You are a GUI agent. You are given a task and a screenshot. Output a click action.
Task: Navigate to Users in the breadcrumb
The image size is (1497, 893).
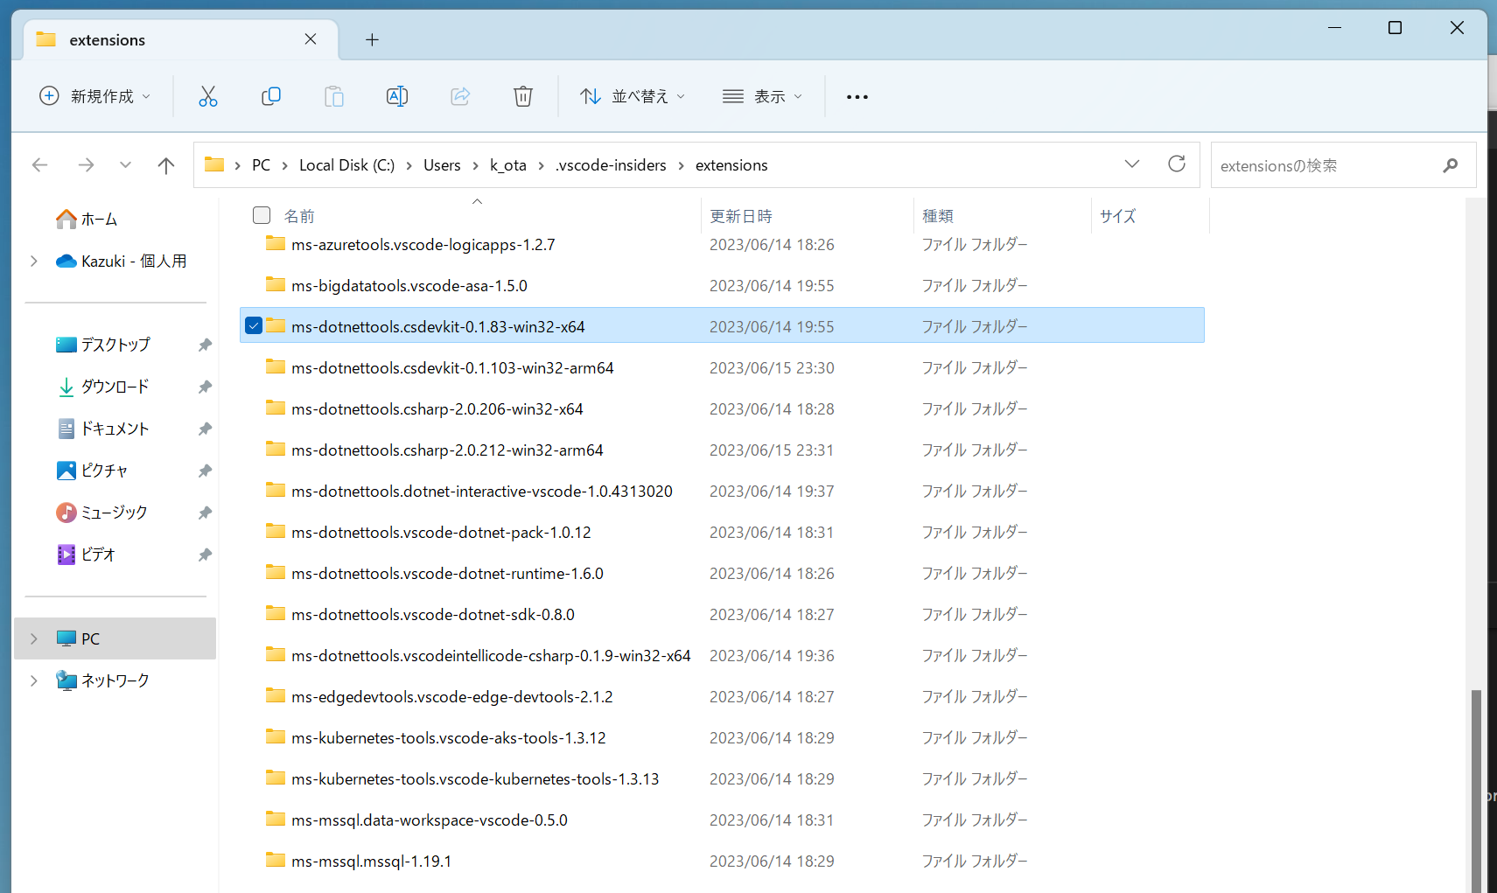pyautogui.click(x=442, y=164)
